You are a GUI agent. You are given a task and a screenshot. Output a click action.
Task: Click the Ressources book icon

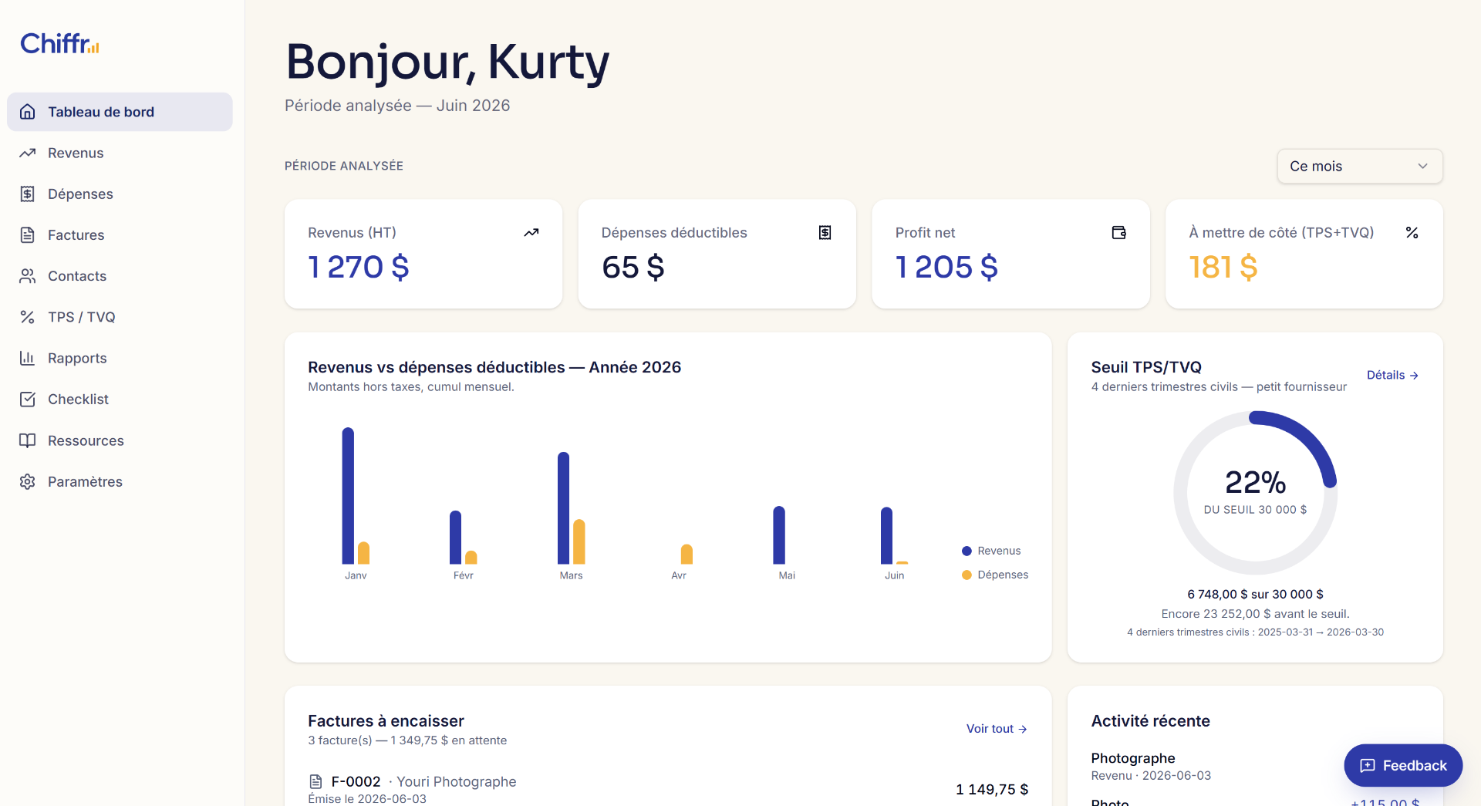coord(28,440)
